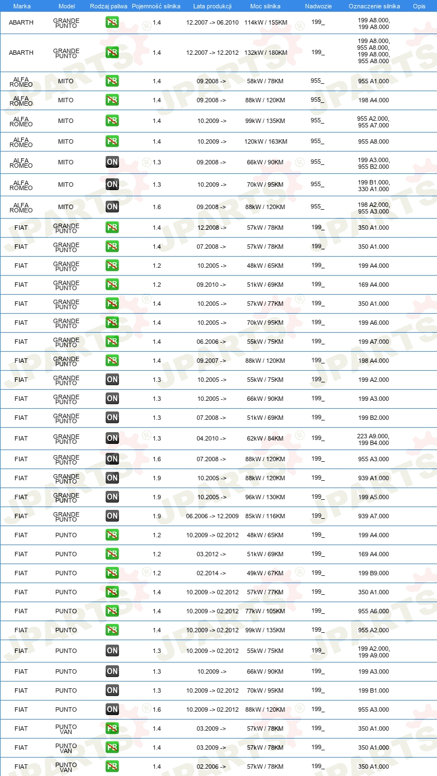Click diesel icon in Punto 1.6 row
The width and height of the screenshot is (437, 776).
pyautogui.click(x=112, y=709)
